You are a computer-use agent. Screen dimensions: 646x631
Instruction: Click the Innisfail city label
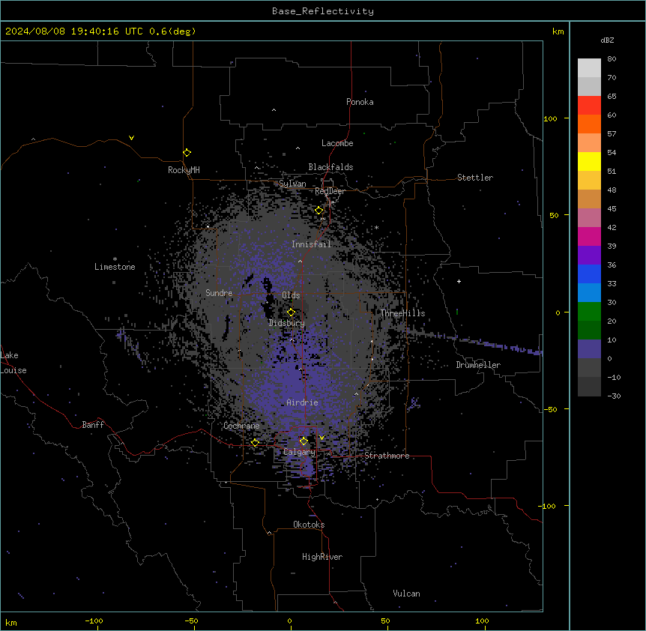(311, 244)
